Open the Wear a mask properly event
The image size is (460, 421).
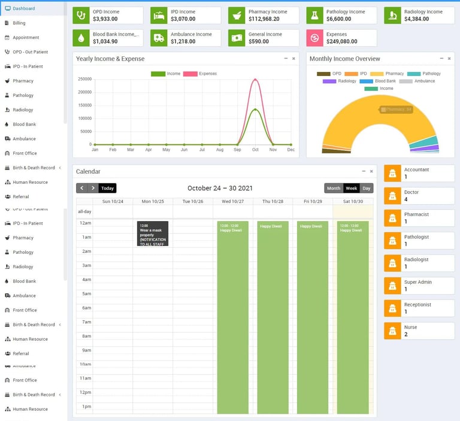[153, 234]
